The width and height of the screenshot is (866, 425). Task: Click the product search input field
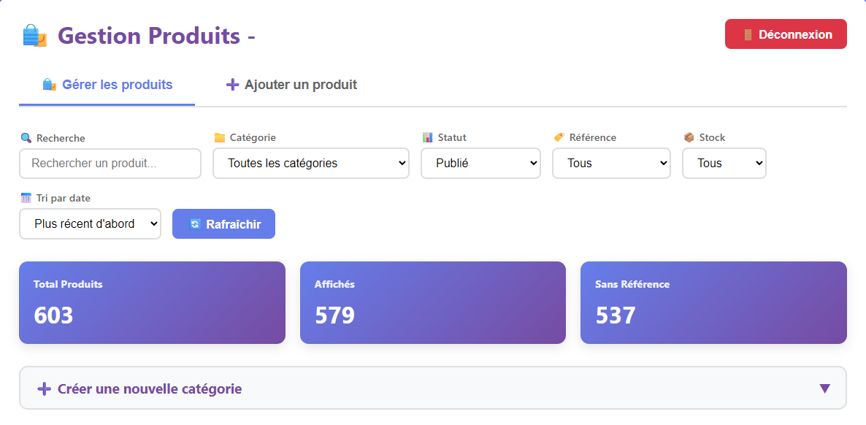(x=110, y=164)
